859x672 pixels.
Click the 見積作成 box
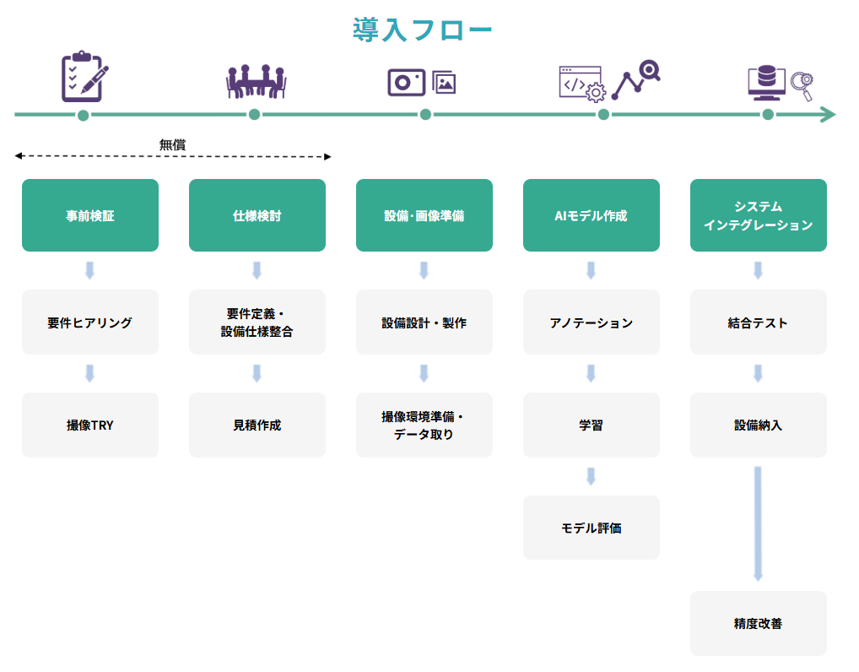click(x=257, y=425)
